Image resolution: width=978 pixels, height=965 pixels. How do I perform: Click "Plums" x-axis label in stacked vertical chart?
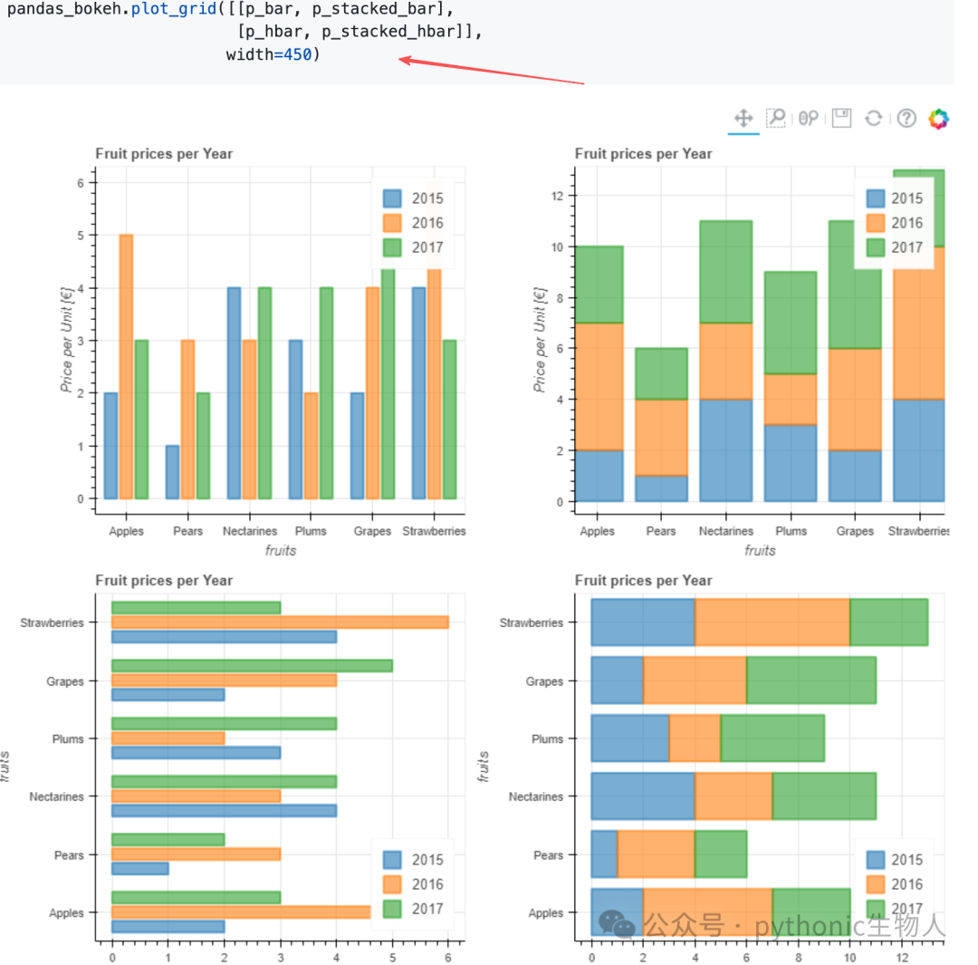point(791,531)
